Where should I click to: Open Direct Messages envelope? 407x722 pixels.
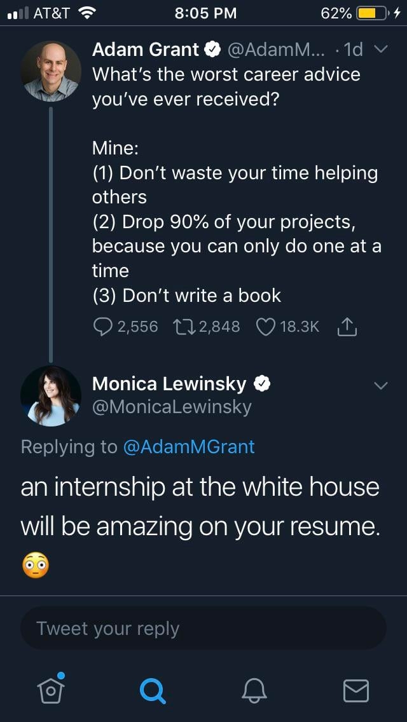[x=356, y=689]
